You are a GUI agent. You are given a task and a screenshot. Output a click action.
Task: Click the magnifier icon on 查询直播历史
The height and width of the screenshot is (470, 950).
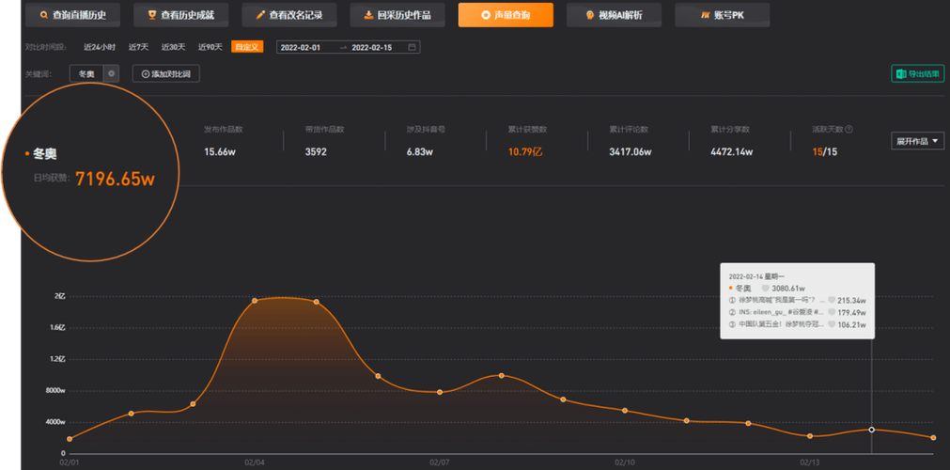click(x=45, y=16)
